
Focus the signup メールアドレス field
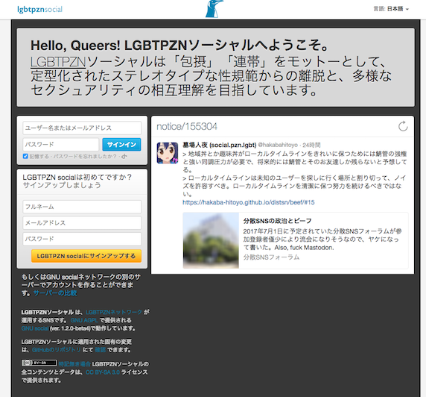click(x=82, y=222)
